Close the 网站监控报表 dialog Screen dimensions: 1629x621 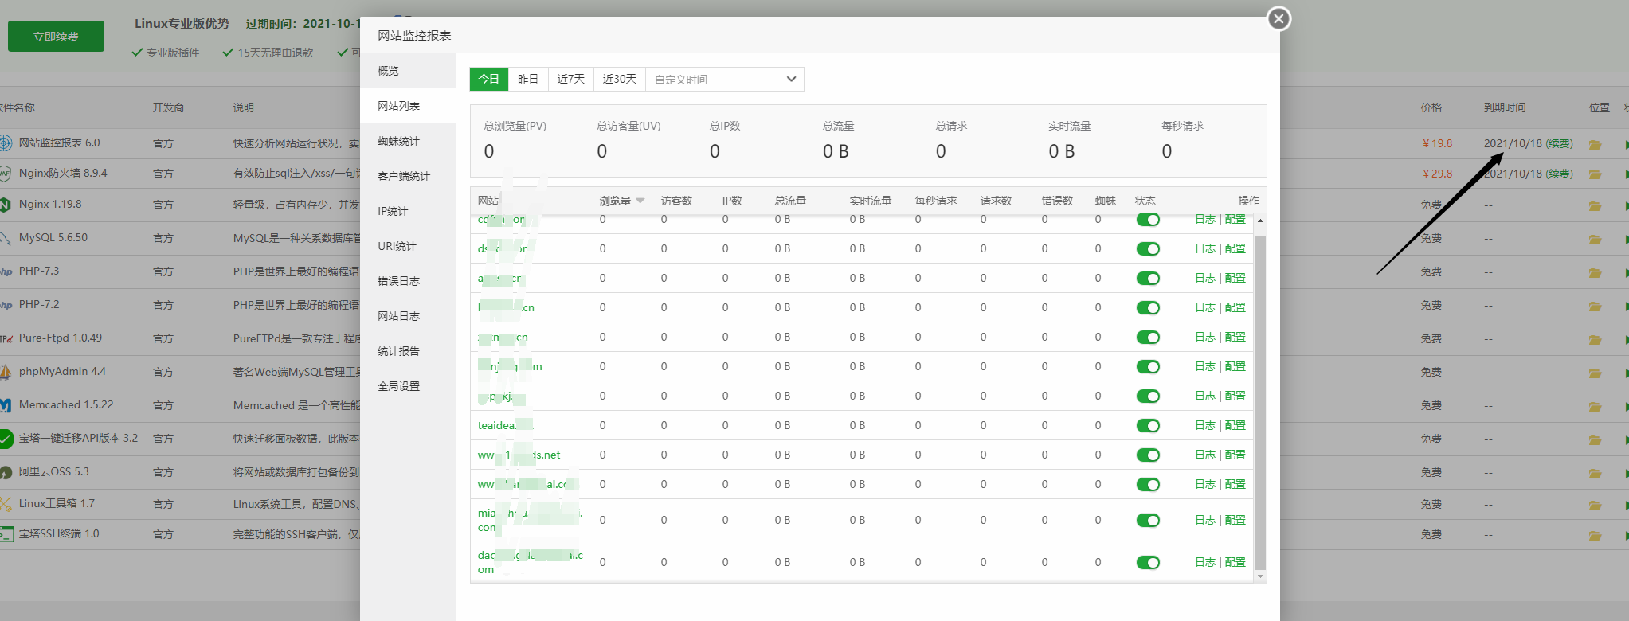tap(1279, 18)
